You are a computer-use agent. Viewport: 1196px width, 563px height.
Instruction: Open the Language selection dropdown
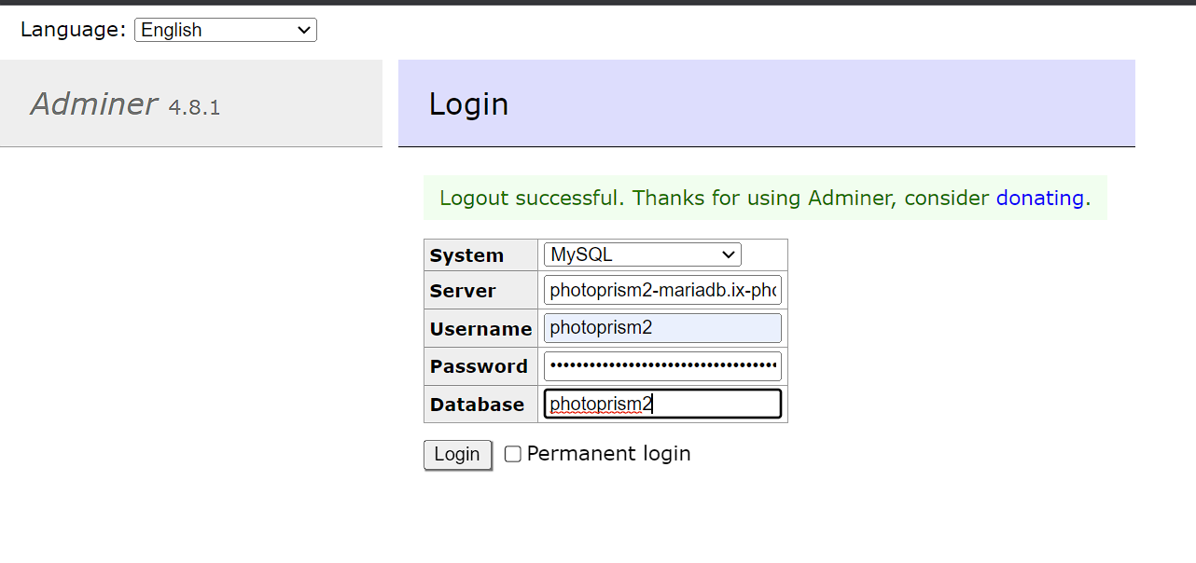[x=224, y=29]
